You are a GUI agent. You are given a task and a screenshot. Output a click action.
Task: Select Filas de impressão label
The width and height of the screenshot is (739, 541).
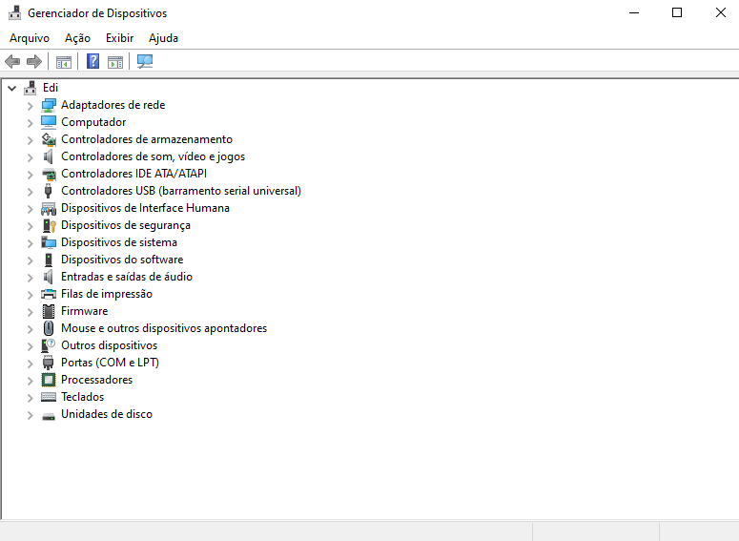click(107, 294)
